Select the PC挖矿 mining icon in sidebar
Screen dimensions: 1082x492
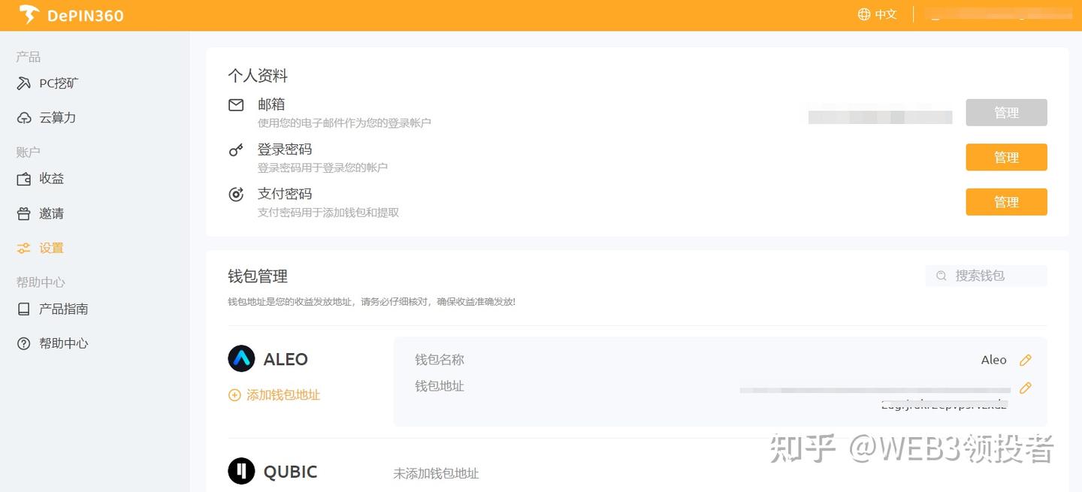23,83
